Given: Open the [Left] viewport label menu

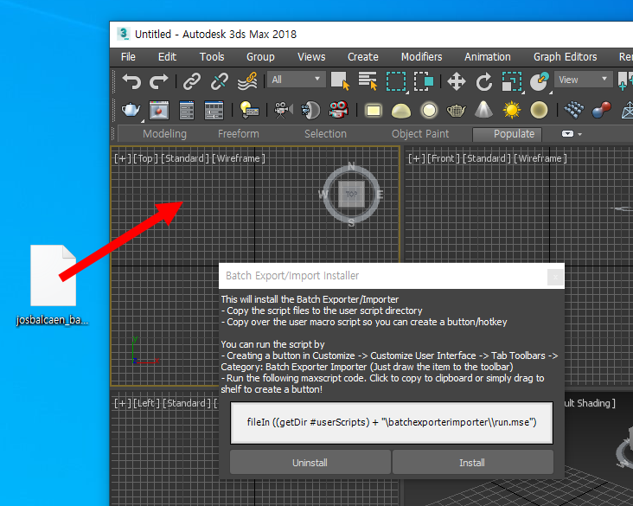Looking at the screenshot, I should [147, 403].
